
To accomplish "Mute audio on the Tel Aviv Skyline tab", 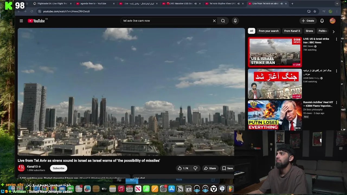I will click(x=239, y=4).
